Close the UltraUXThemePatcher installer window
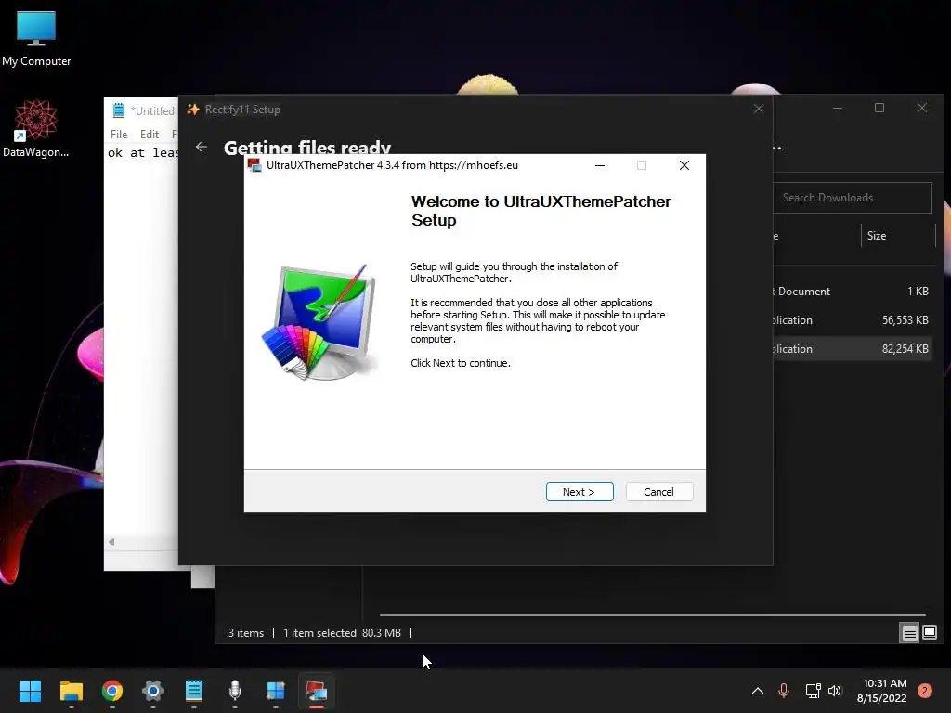Viewport: 951px width, 713px height. (x=684, y=165)
